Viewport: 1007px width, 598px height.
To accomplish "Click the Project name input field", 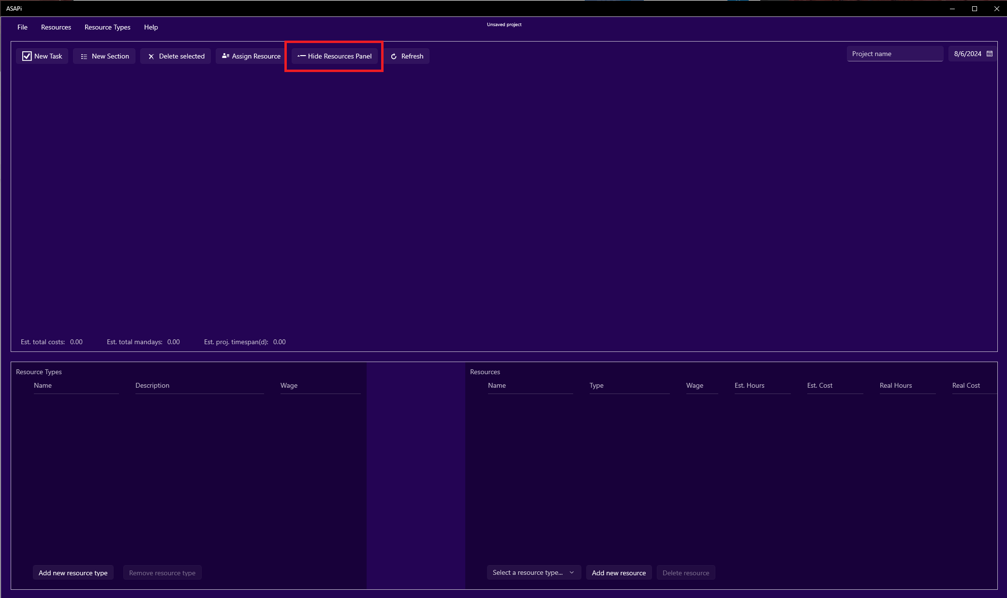I will pyautogui.click(x=895, y=53).
